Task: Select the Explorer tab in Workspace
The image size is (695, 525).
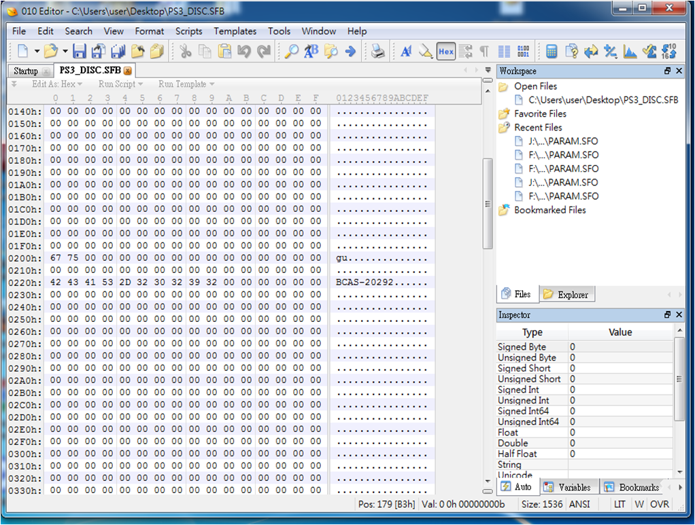Action: (x=567, y=294)
